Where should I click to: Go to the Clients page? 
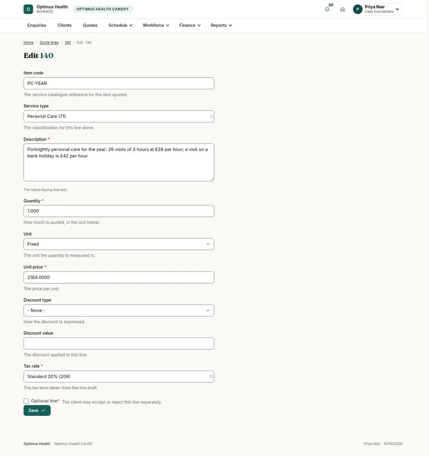click(x=64, y=25)
